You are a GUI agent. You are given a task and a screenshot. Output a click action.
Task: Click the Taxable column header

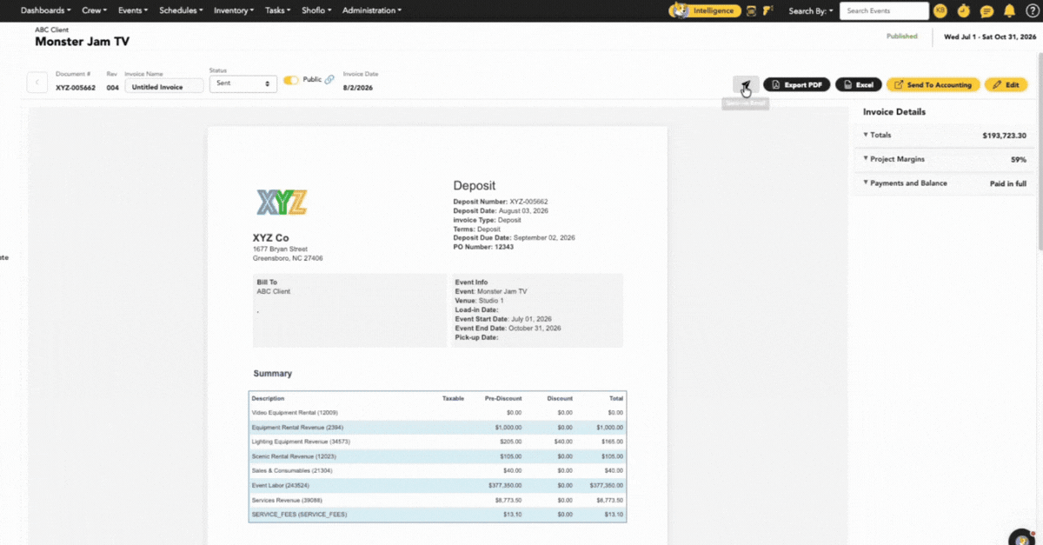[453, 398]
